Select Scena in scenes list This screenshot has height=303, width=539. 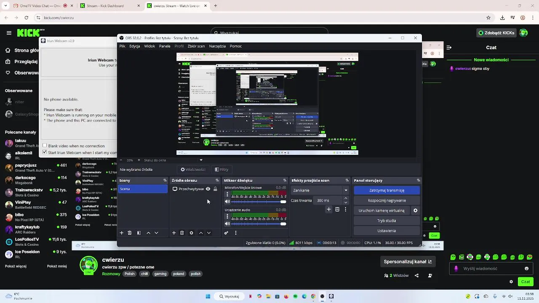(x=143, y=189)
